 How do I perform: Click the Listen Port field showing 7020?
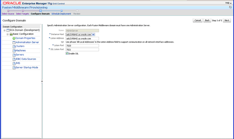click(x=82, y=46)
